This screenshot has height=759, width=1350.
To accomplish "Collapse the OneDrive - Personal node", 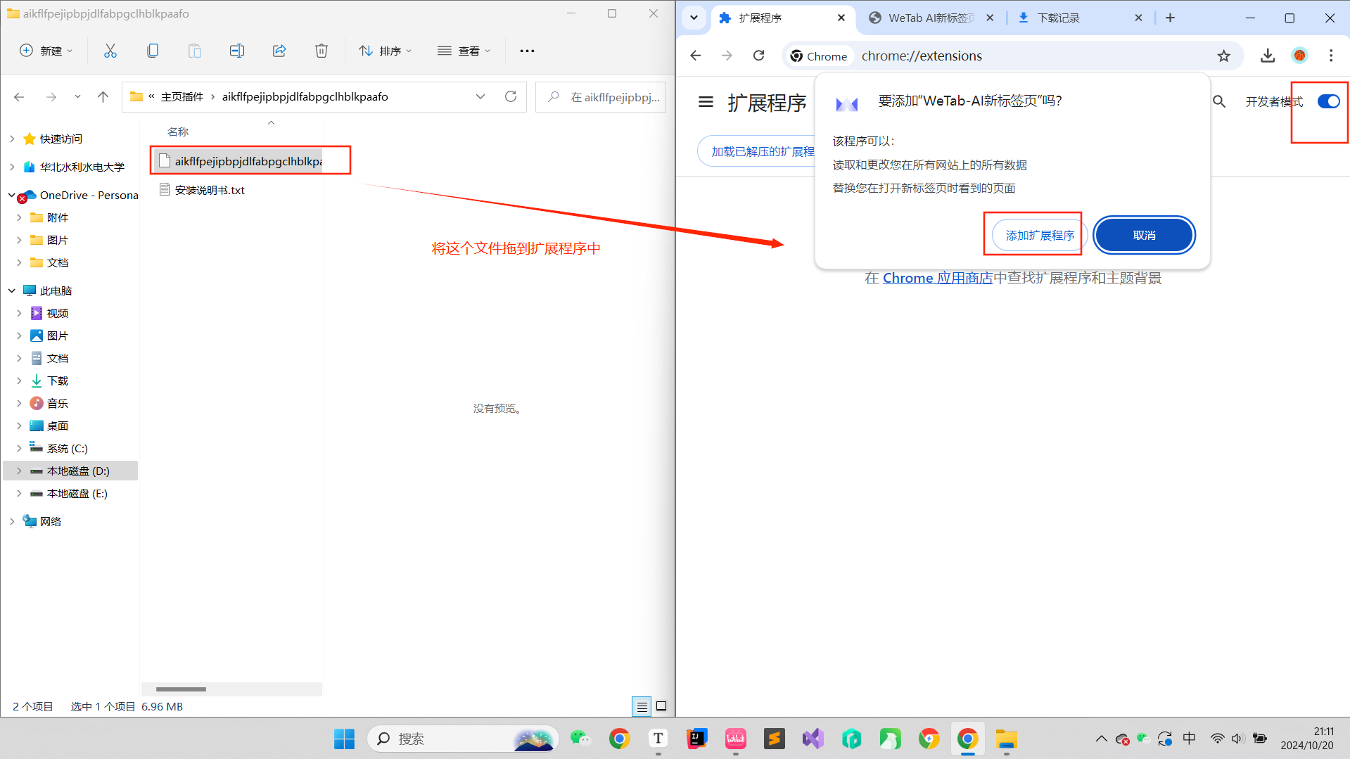I will click(x=12, y=195).
